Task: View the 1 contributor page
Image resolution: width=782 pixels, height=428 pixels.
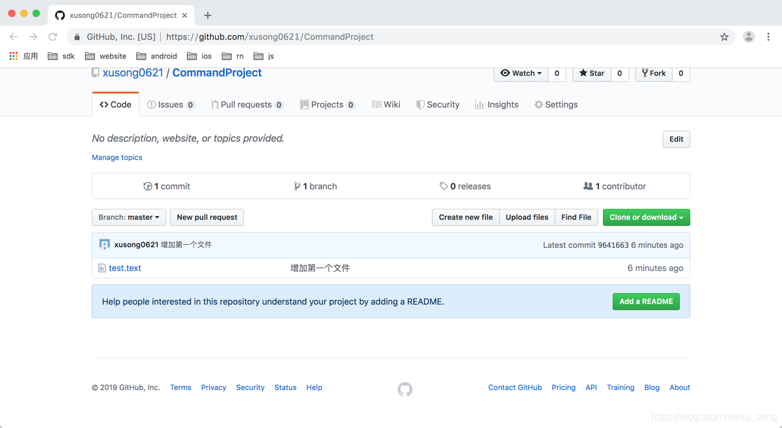Action: [x=615, y=186]
